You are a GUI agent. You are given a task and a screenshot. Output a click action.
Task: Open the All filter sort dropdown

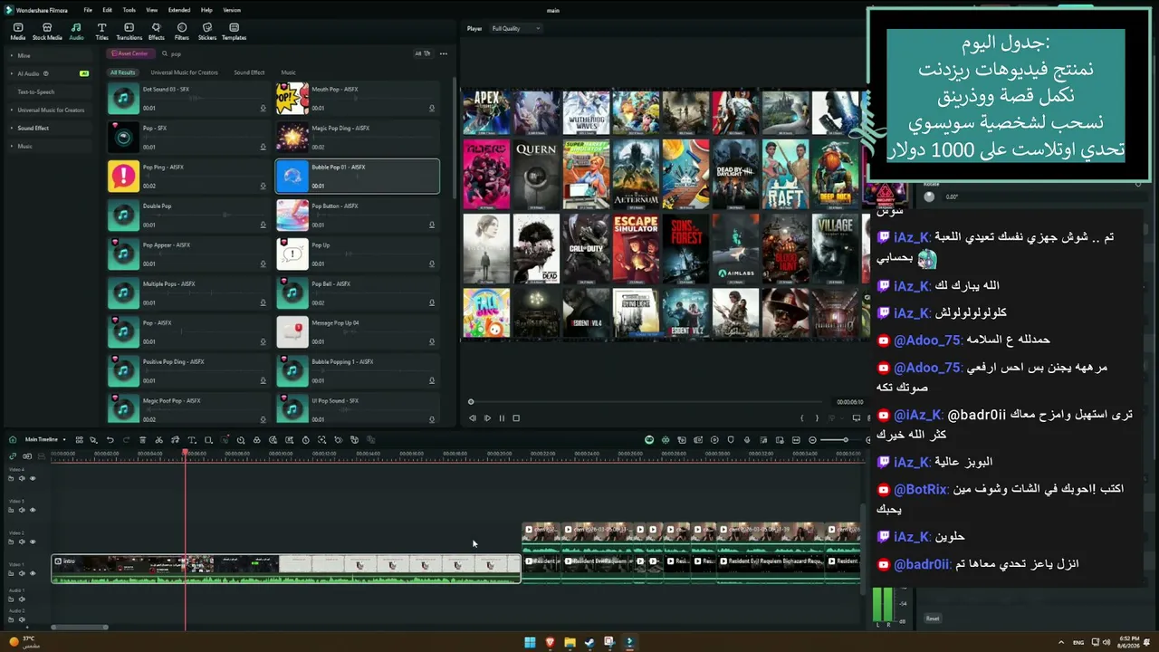pyautogui.click(x=423, y=53)
